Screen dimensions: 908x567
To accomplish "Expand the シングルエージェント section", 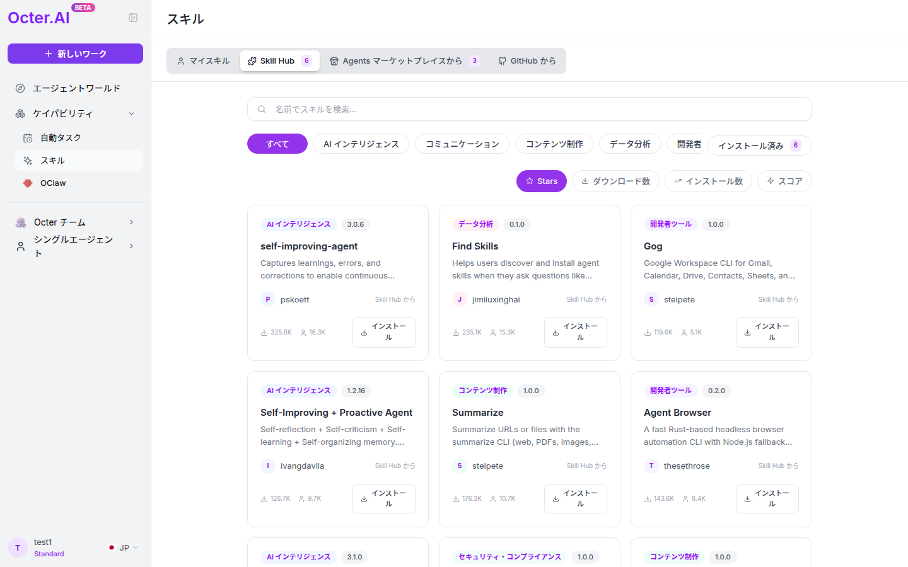I will click(x=131, y=246).
